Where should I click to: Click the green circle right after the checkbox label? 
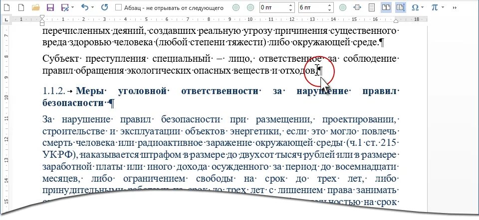click(x=236, y=7)
